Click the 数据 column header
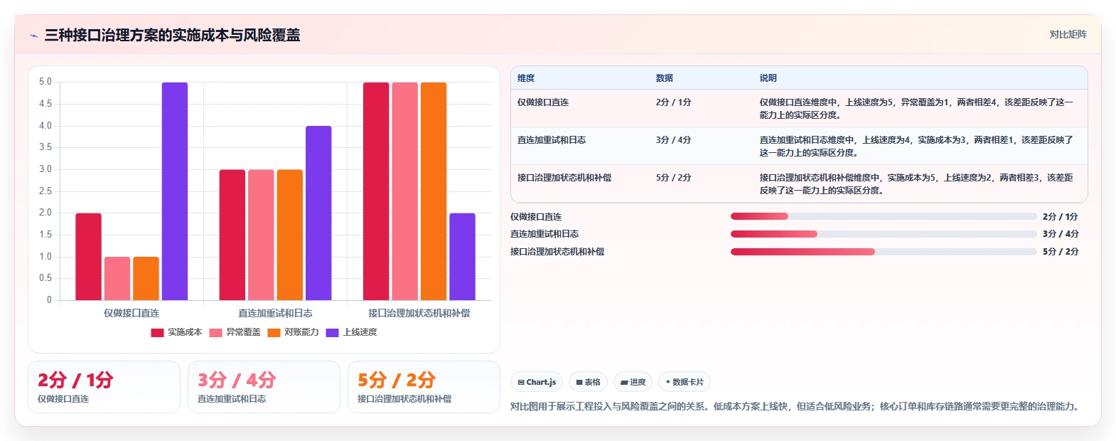The width and height of the screenshot is (1116, 441). [665, 78]
